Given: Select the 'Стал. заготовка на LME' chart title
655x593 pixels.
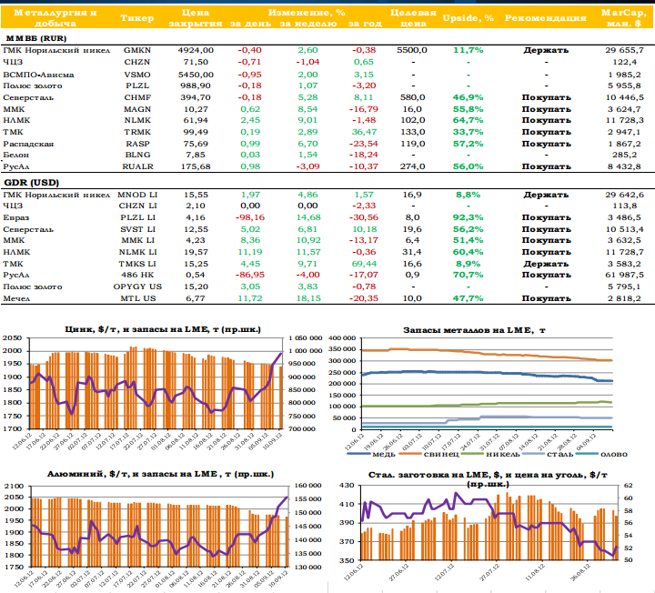Looking at the screenshot, I should click(488, 479).
